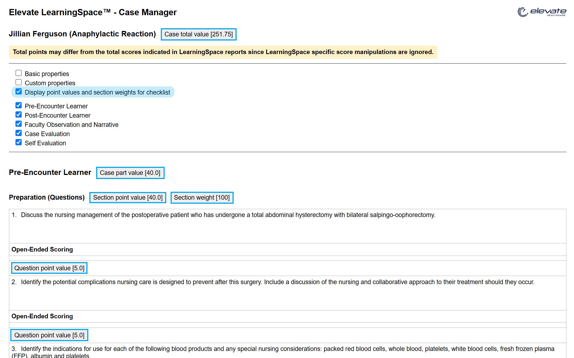Click the Pre-Encounter Learner section heading
This screenshot has height=358, width=574.
point(50,172)
